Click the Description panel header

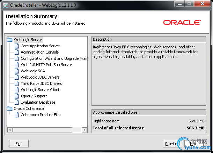point(149,39)
